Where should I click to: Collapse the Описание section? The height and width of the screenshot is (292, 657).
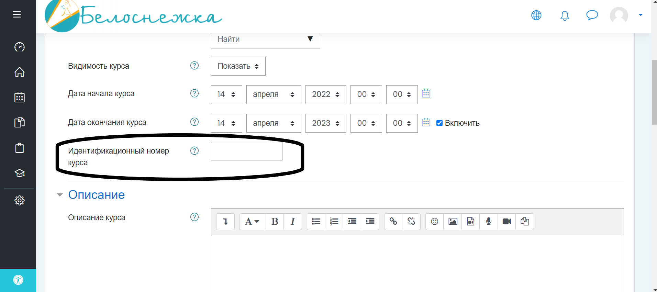pos(60,195)
